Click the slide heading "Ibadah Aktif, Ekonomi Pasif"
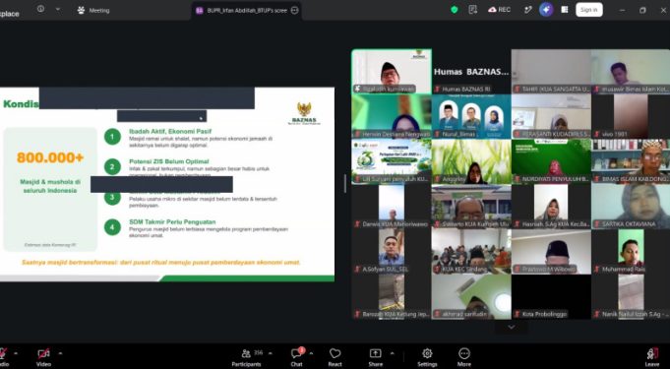The width and height of the screenshot is (670, 369). click(170, 131)
